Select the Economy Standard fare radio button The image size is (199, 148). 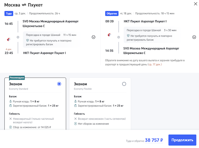coord(59,84)
